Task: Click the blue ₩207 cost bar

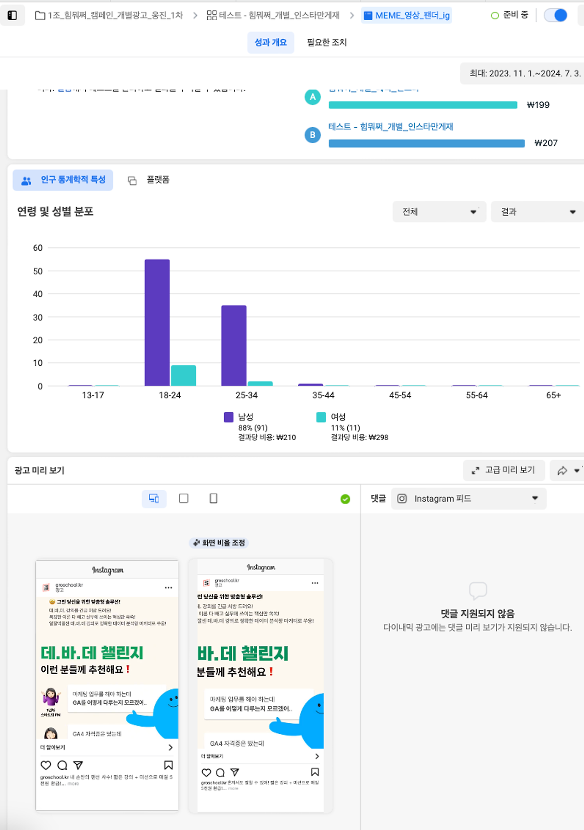Action: pos(427,143)
